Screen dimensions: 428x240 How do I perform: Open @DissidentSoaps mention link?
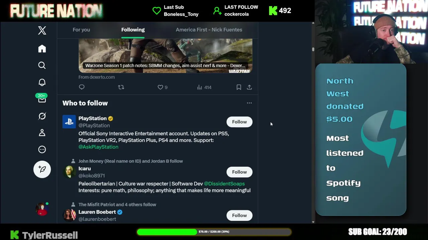pos(224,184)
